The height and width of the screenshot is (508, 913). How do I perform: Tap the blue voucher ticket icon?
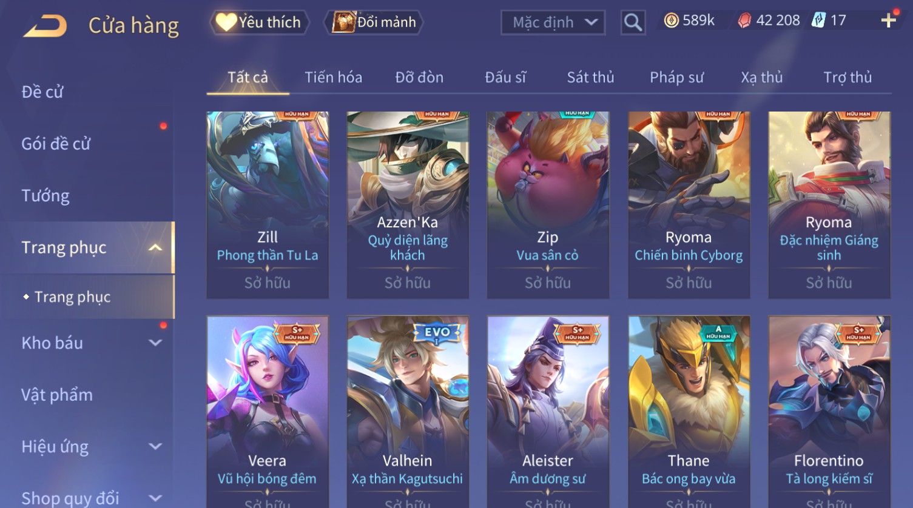point(819,21)
